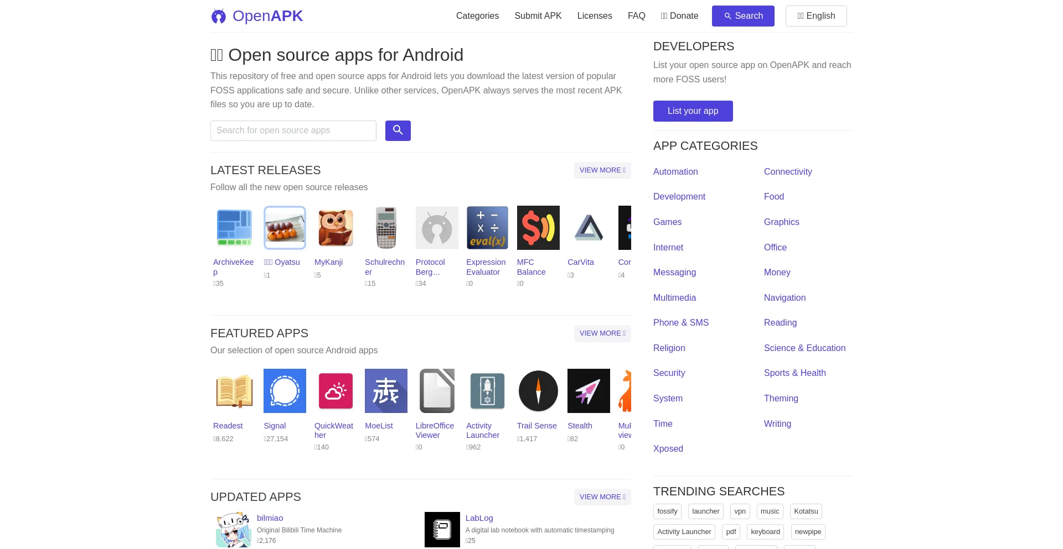1063x549 pixels.
Task: Select the launcher trending tag
Action: point(706,511)
